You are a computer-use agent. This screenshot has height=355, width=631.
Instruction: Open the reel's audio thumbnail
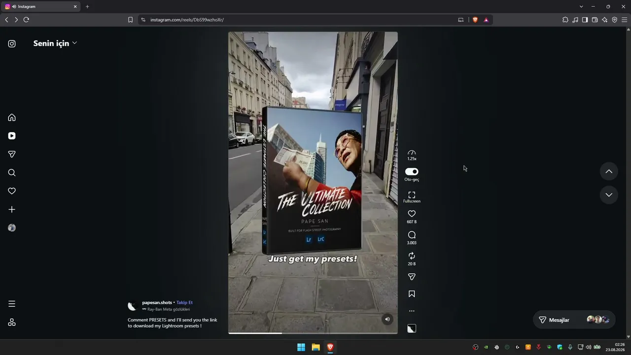tap(412, 328)
